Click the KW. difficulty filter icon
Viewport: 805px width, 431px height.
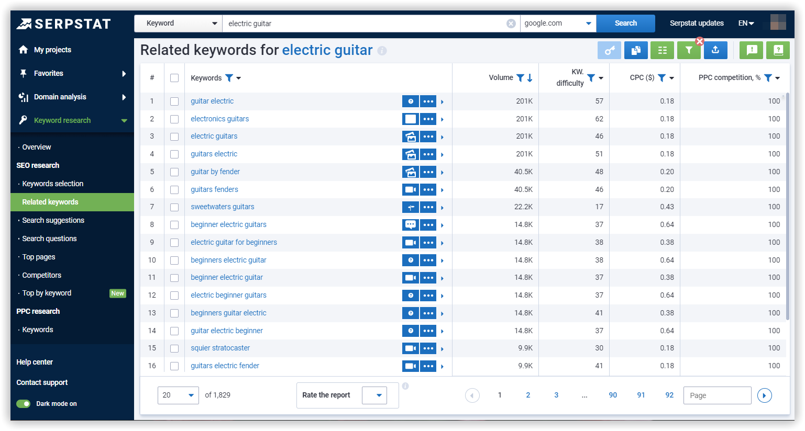coord(591,78)
